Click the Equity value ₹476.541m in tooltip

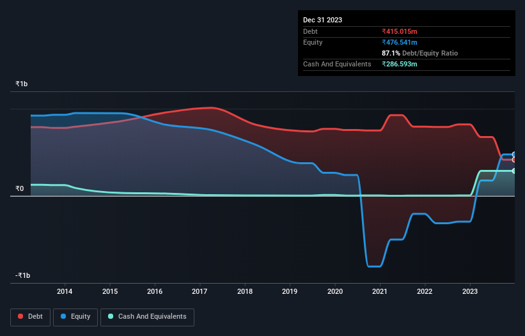(400, 42)
